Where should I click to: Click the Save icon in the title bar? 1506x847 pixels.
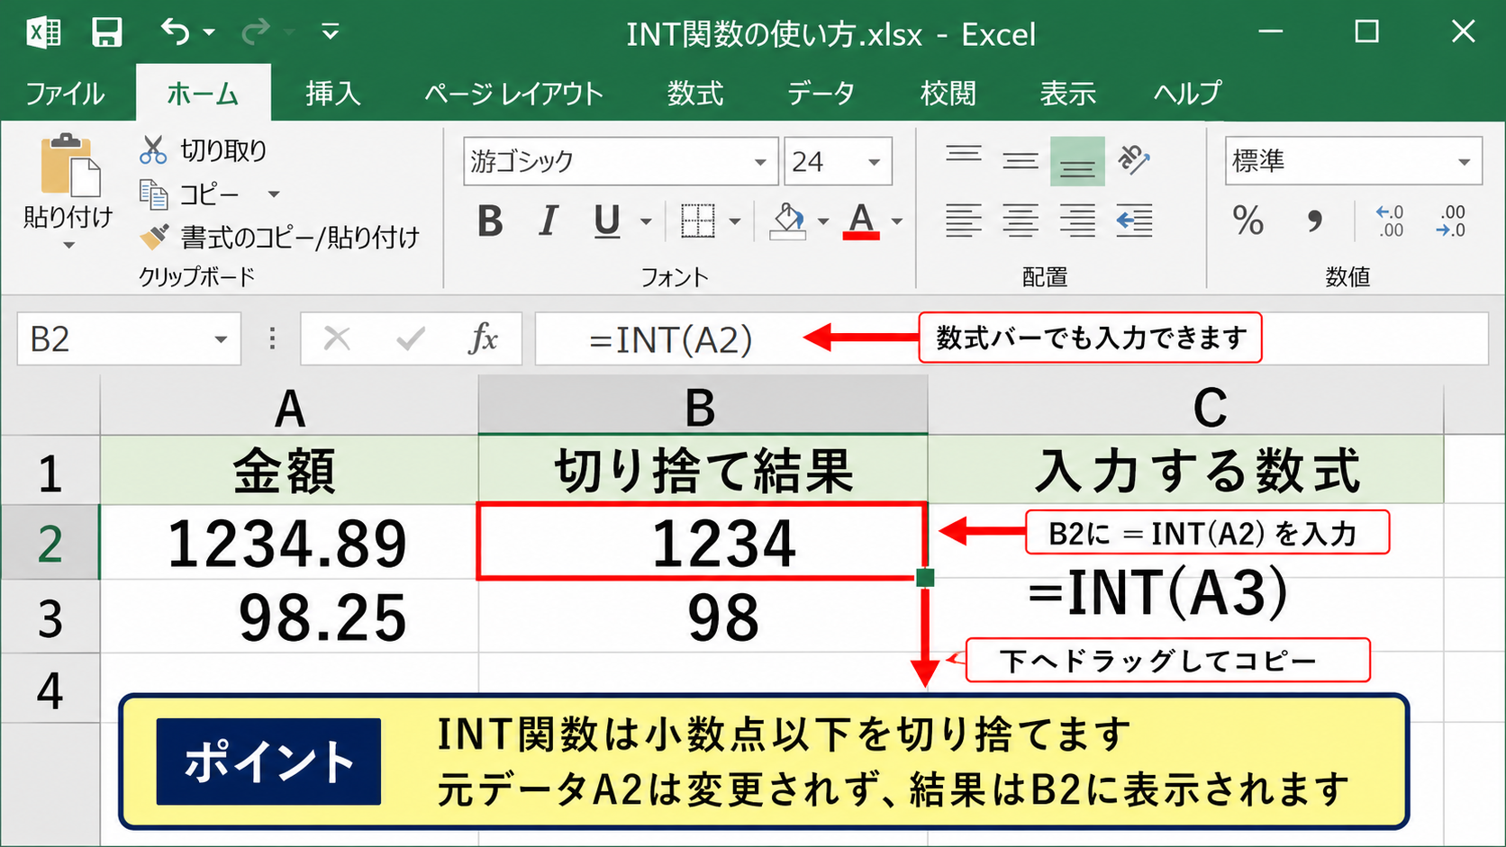point(106,33)
